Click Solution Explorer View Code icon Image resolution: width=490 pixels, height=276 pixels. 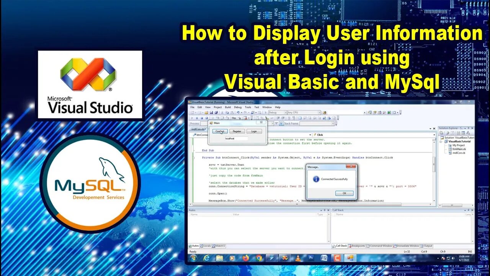[x=458, y=133]
